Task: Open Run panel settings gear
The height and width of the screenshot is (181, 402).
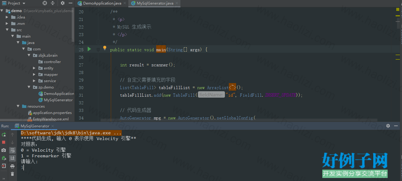Action: coord(388,126)
